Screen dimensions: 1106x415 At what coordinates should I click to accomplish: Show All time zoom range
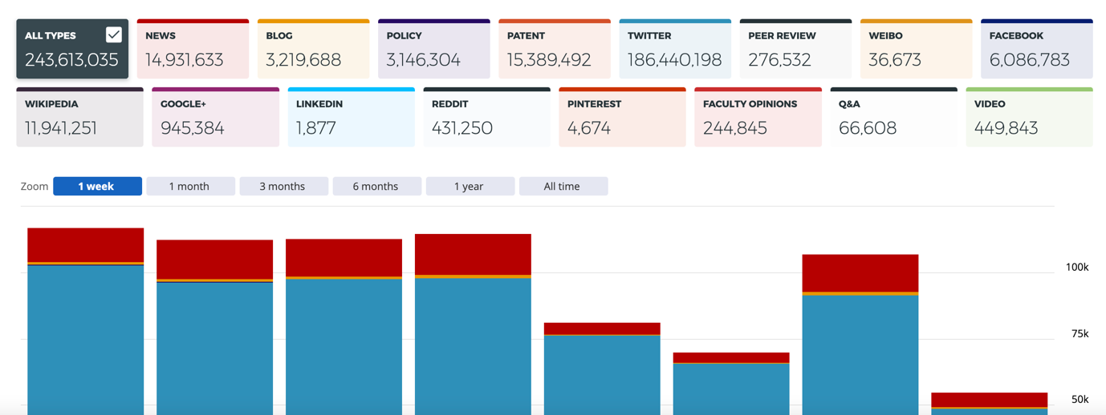(563, 187)
